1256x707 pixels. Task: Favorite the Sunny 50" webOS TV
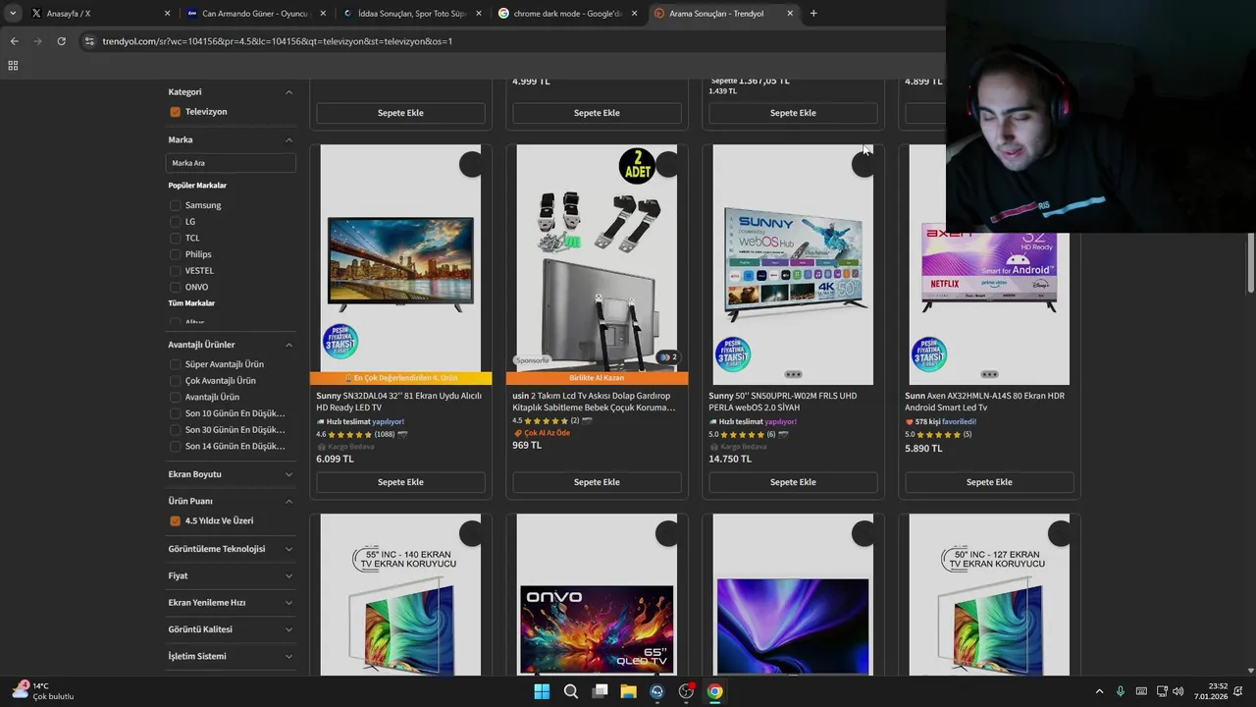pos(863,165)
